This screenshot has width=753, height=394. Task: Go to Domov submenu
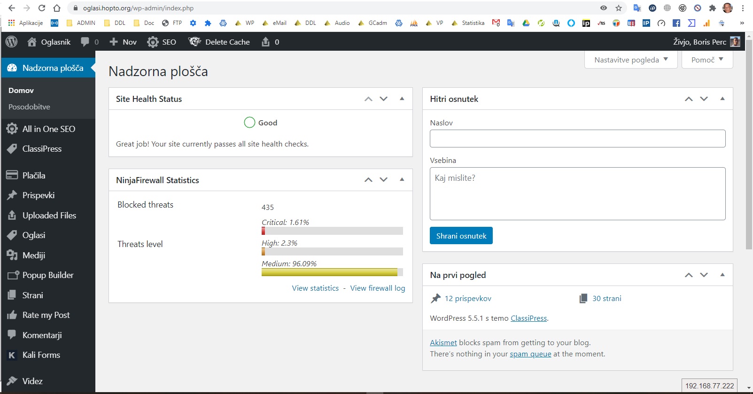[21, 91]
